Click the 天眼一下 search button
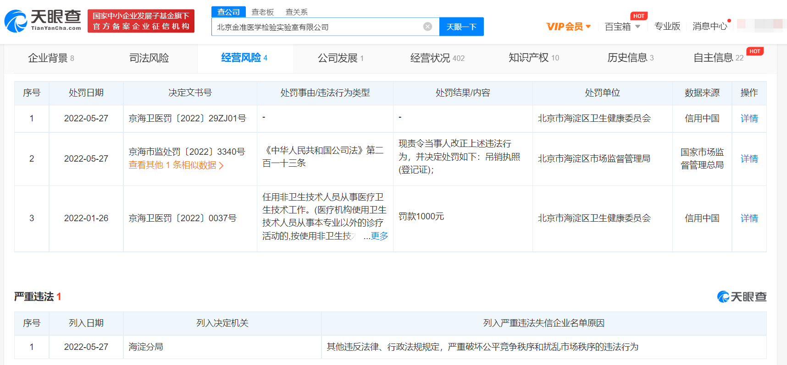The image size is (787, 365). (461, 27)
